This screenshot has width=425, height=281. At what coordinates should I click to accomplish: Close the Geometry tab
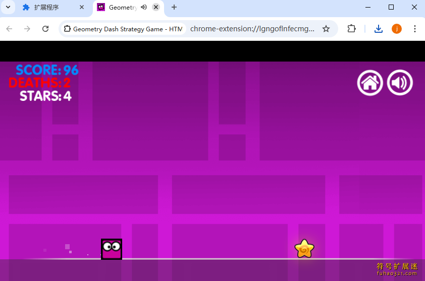(156, 8)
